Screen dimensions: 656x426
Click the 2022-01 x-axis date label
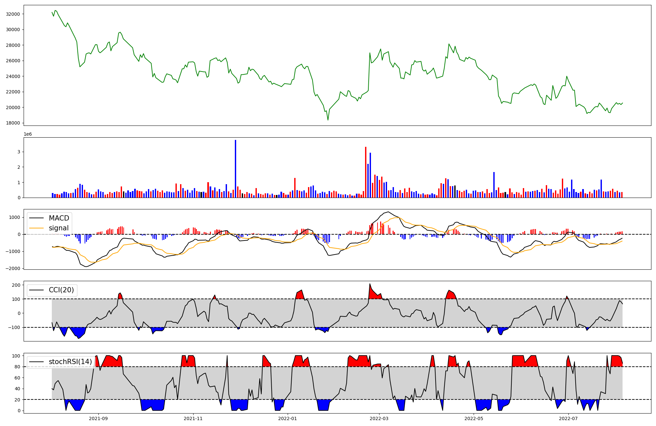click(x=288, y=418)
